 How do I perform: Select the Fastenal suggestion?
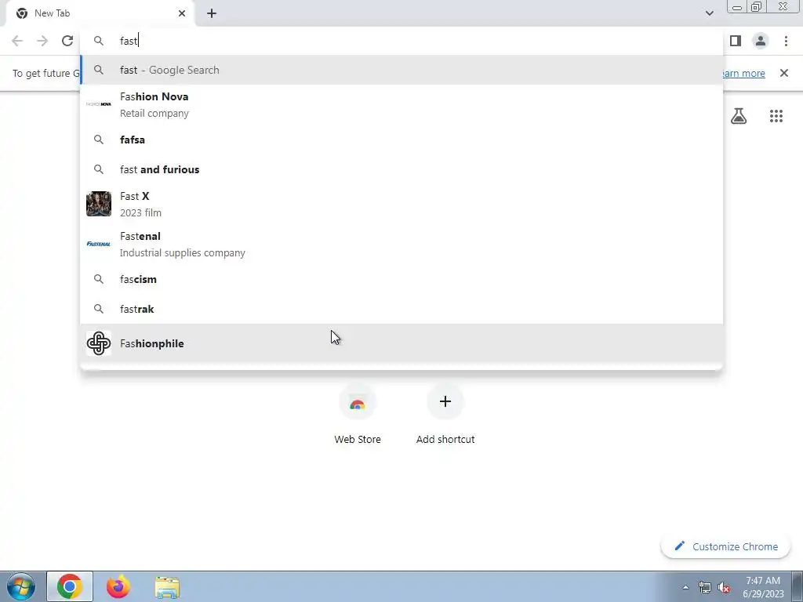tap(401, 245)
